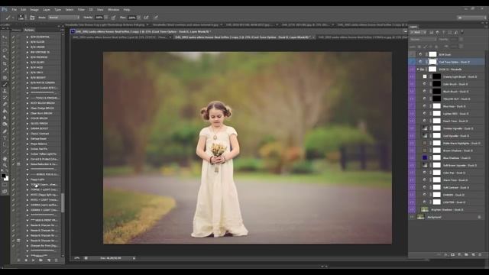
Task: Open the Image menu
Action: click(34, 10)
